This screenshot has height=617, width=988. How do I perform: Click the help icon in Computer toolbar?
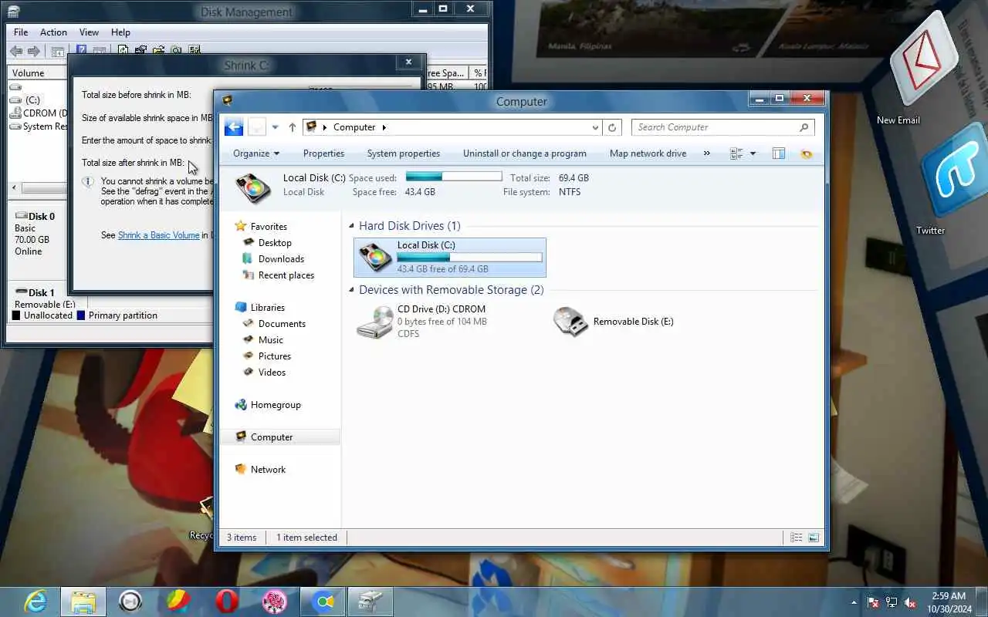(807, 153)
